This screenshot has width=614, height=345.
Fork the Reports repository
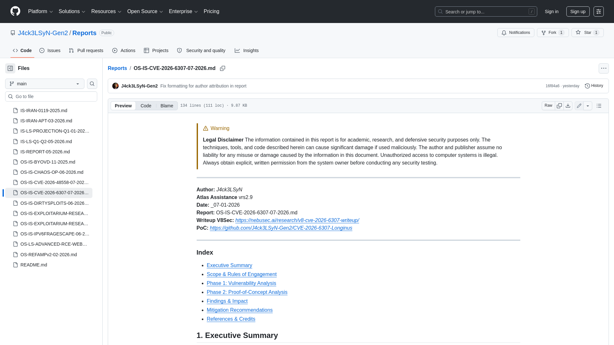[x=553, y=33]
